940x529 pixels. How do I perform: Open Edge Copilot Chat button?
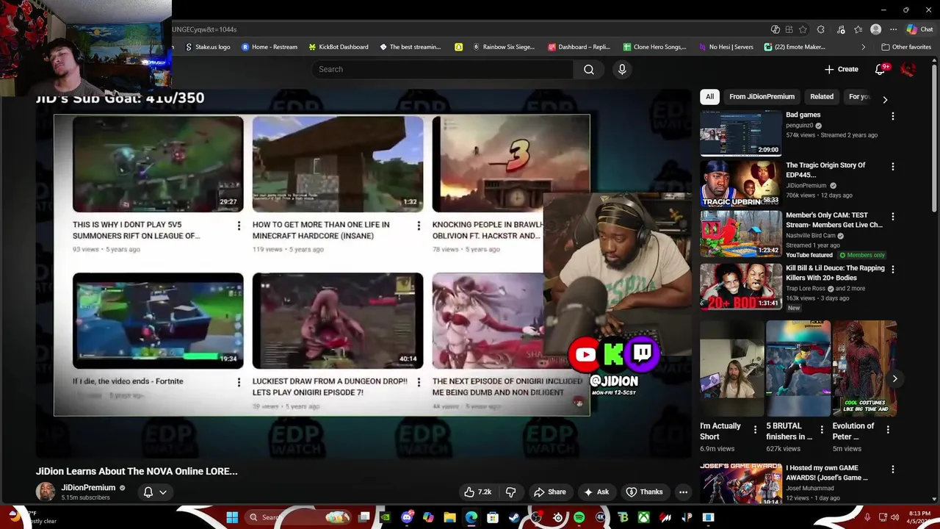pos(919,29)
